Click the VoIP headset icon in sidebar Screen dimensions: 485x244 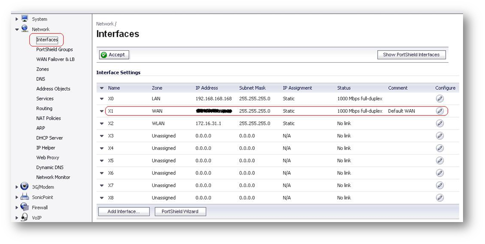tap(25, 217)
